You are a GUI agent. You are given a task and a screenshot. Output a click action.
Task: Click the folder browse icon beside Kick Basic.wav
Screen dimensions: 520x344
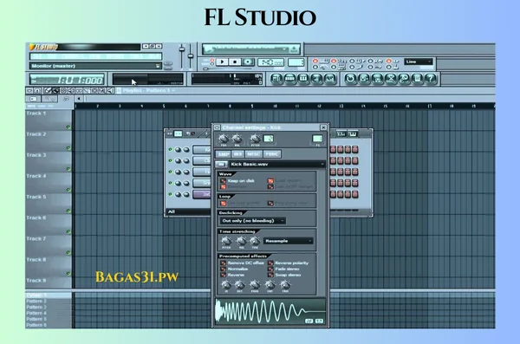[x=221, y=165]
